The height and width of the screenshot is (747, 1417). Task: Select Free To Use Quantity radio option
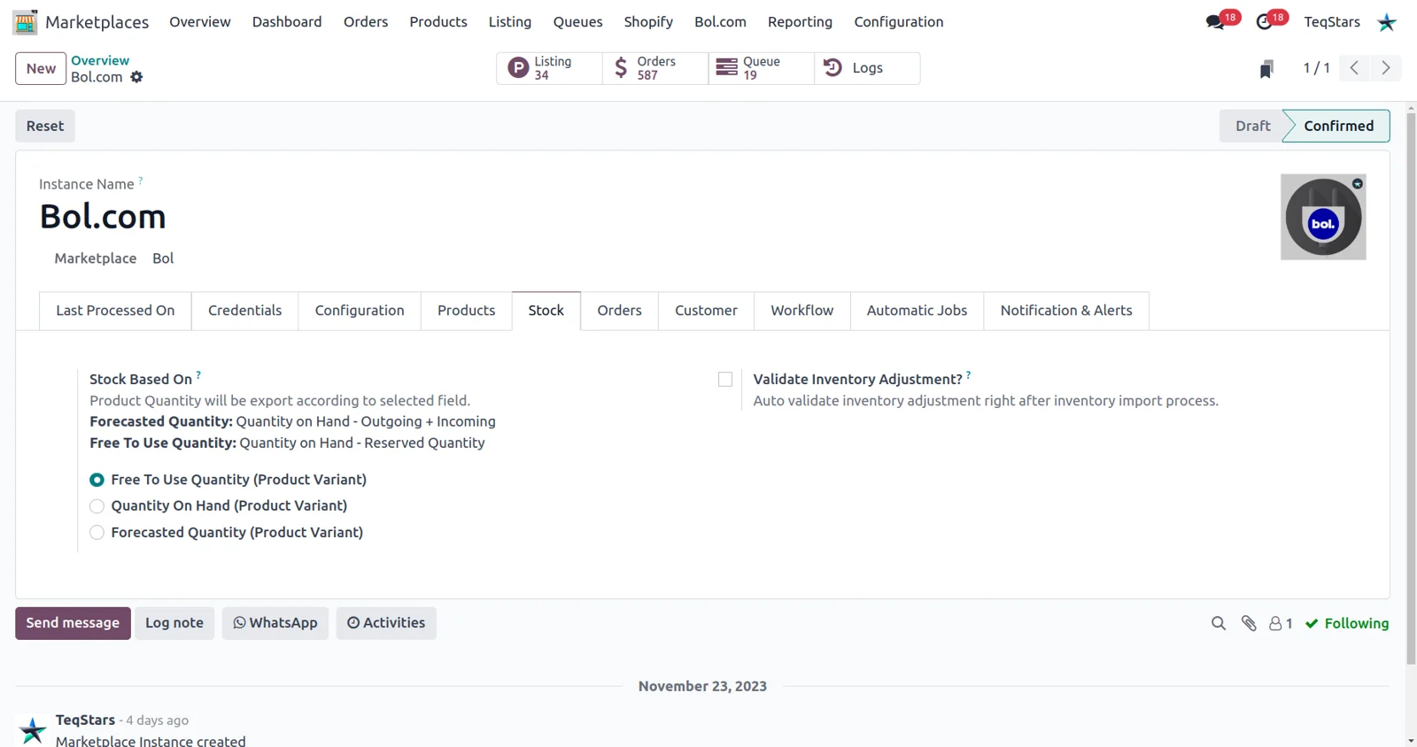[x=97, y=480]
